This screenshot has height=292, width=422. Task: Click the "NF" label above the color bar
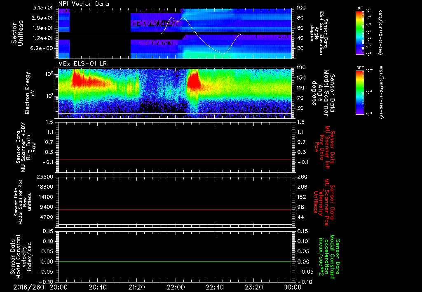(360, 8)
